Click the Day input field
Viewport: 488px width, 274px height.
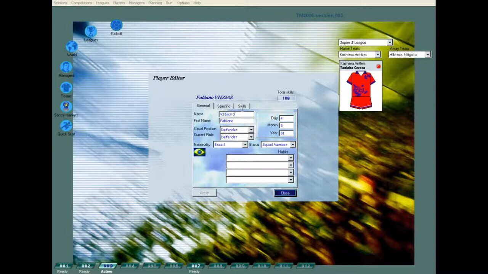(287, 118)
